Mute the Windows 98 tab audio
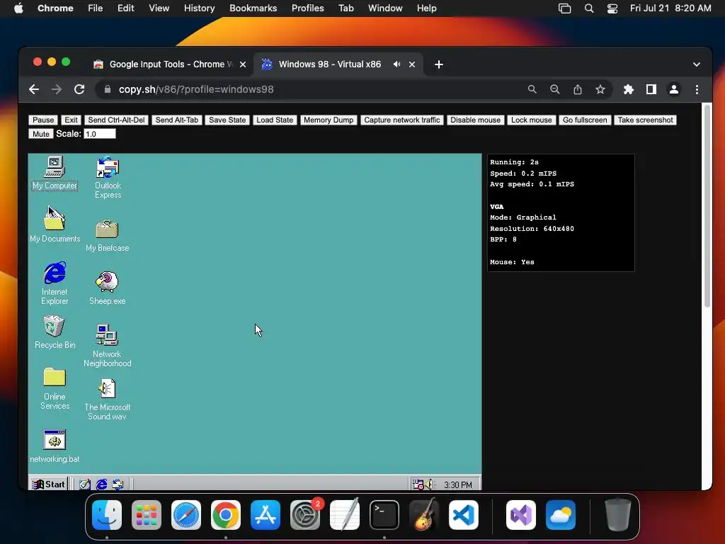 tap(396, 64)
